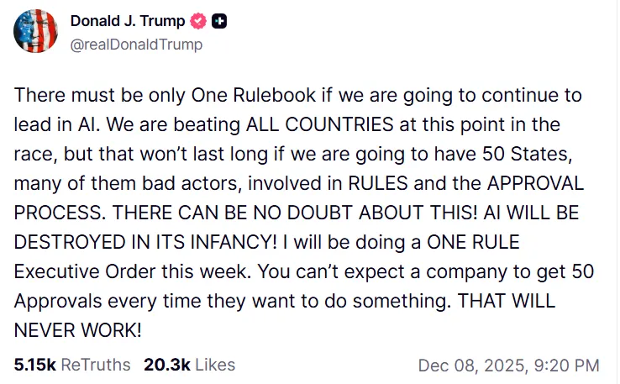Open the Donald J. Trump display name
Image resolution: width=620 pixels, height=384 pixels.
pos(128,22)
